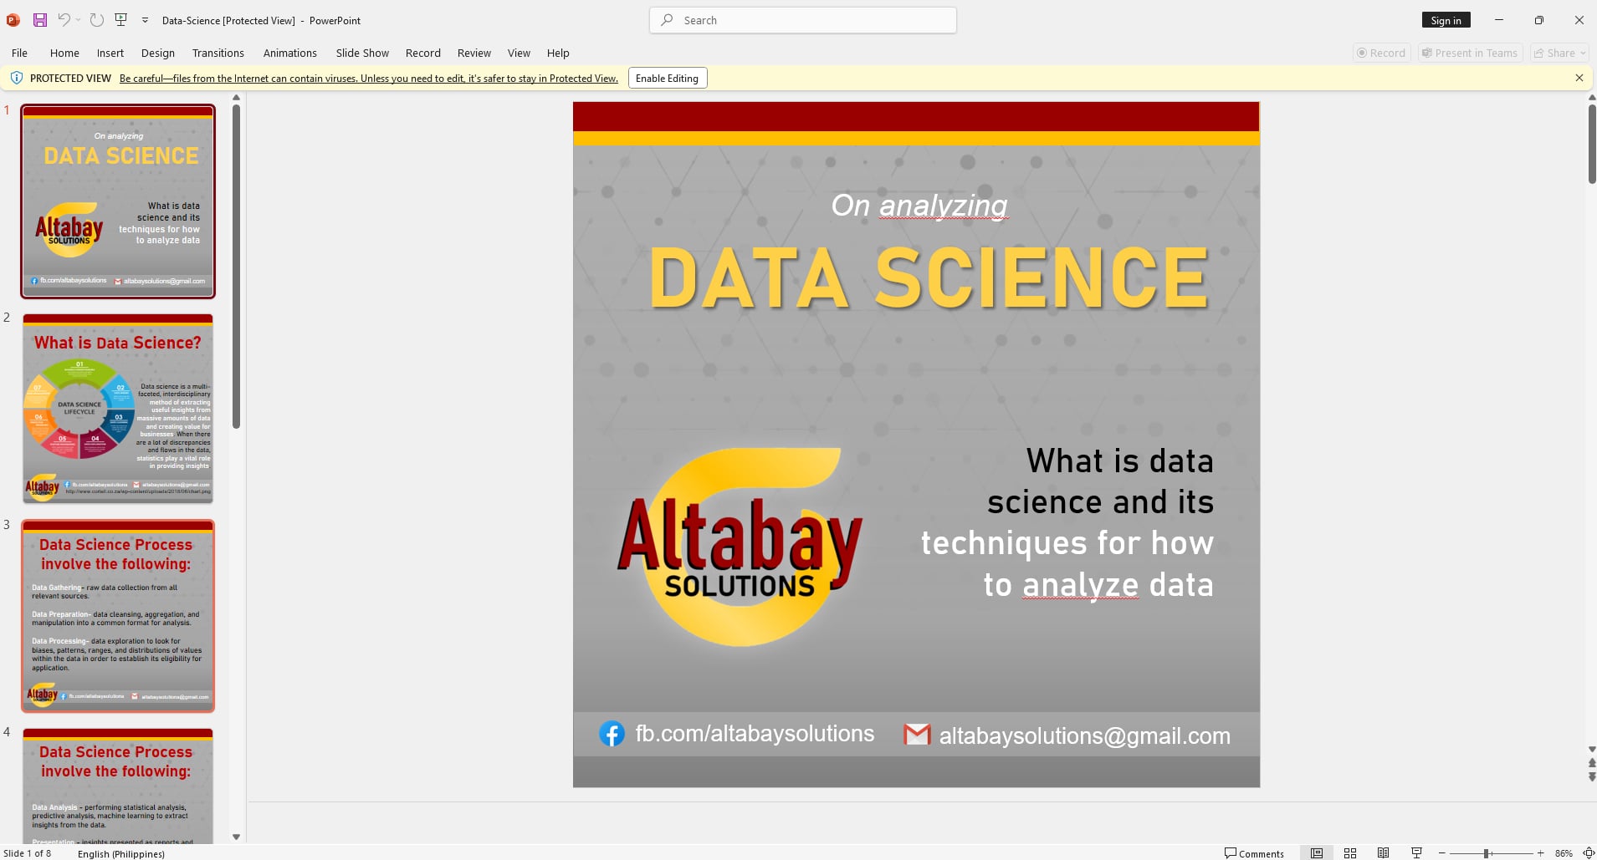This screenshot has width=1597, height=860.
Task: Start slideshow from beginning via toolbar icon
Action: point(121,20)
